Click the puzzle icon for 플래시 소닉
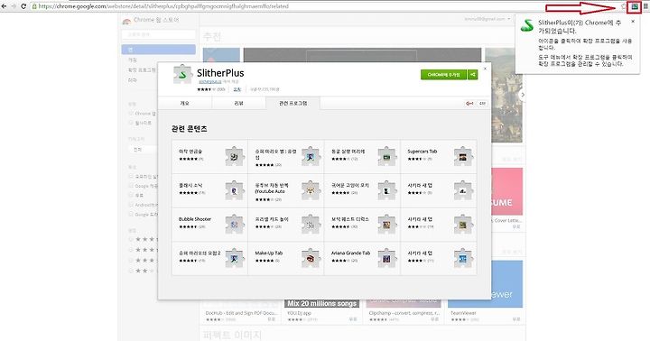 pos(235,190)
